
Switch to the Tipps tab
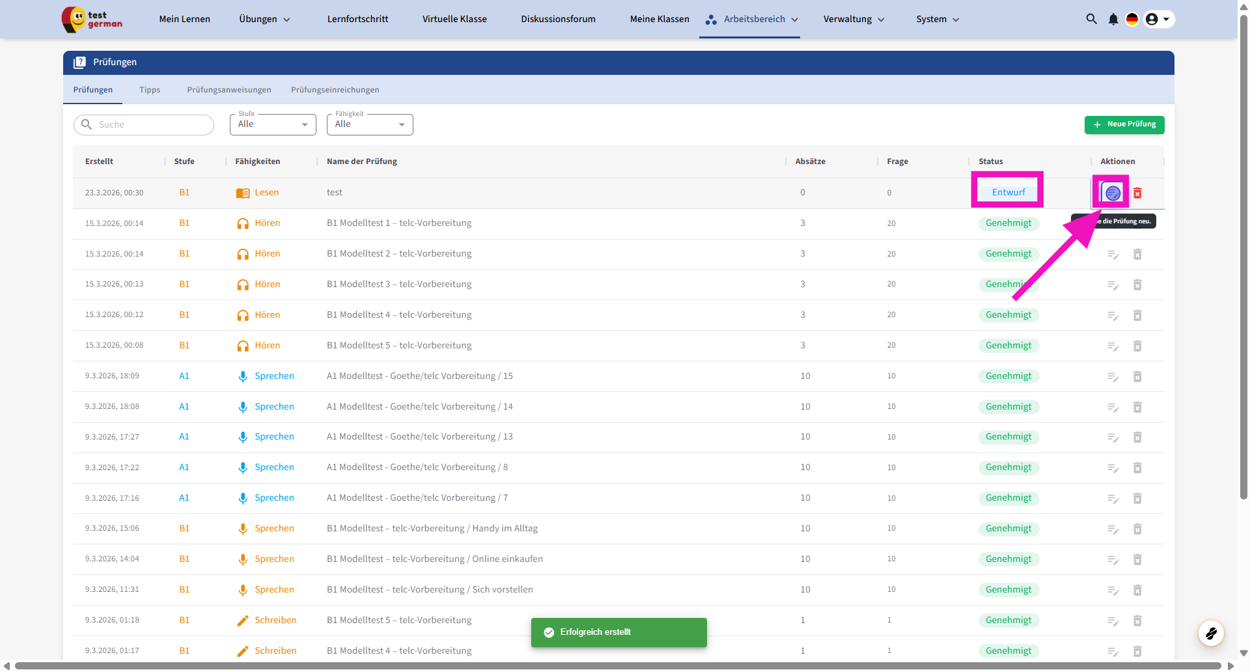[x=150, y=90]
